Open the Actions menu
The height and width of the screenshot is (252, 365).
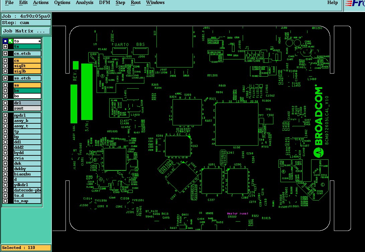point(41,3)
